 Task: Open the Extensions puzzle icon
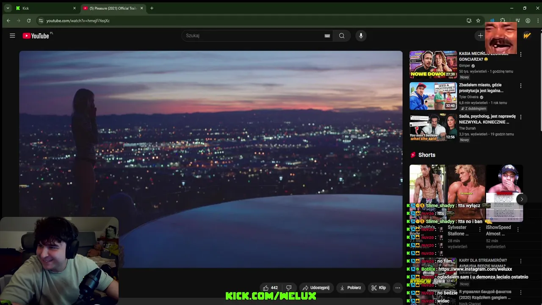point(503,20)
